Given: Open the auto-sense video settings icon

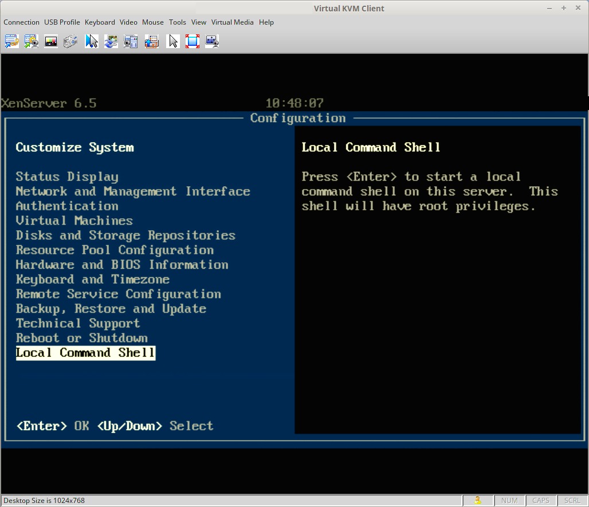Looking at the screenshot, I should (131, 41).
